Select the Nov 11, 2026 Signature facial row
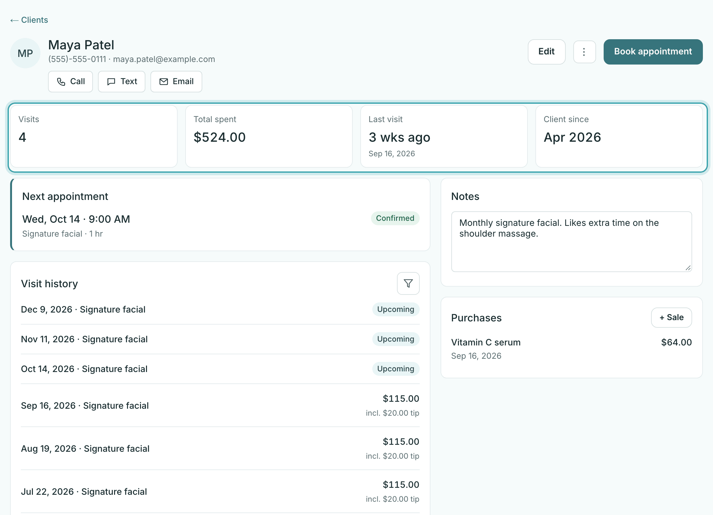The image size is (713, 515). click(x=220, y=339)
